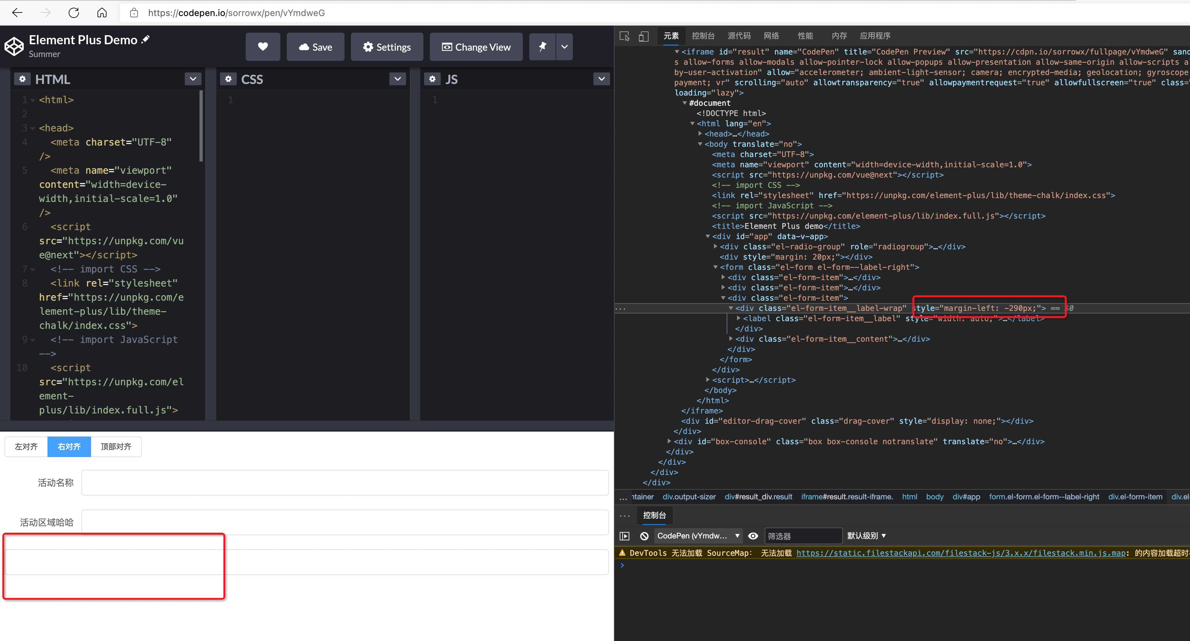Click the Change View button
The height and width of the screenshot is (641, 1190).
(x=476, y=46)
